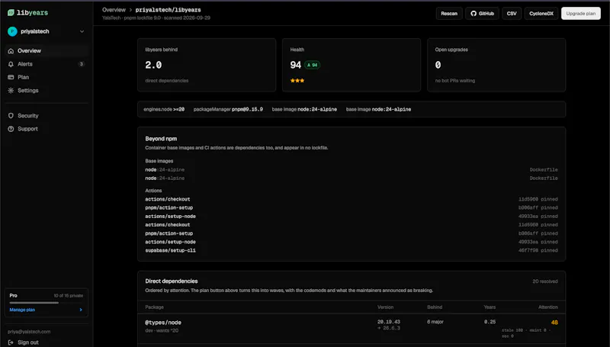
Task: Open the Plan sidebar item
Action: tap(47, 77)
